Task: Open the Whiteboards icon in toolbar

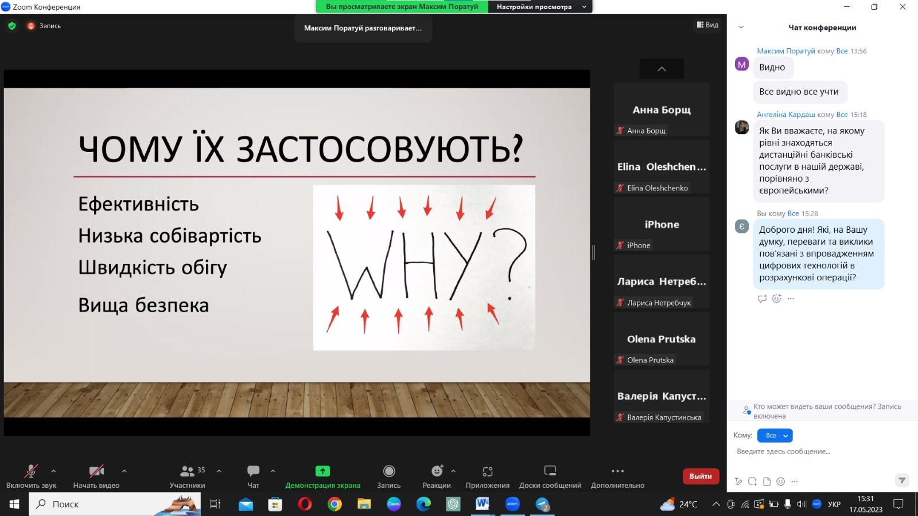Action: point(550,471)
